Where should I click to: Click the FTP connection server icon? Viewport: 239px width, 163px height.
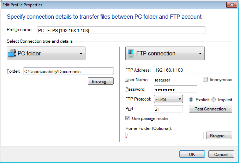click(130, 54)
